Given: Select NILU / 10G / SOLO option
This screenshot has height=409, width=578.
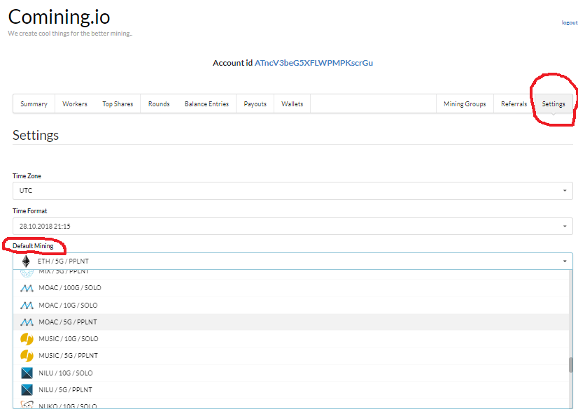Looking at the screenshot, I should tap(291, 373).
